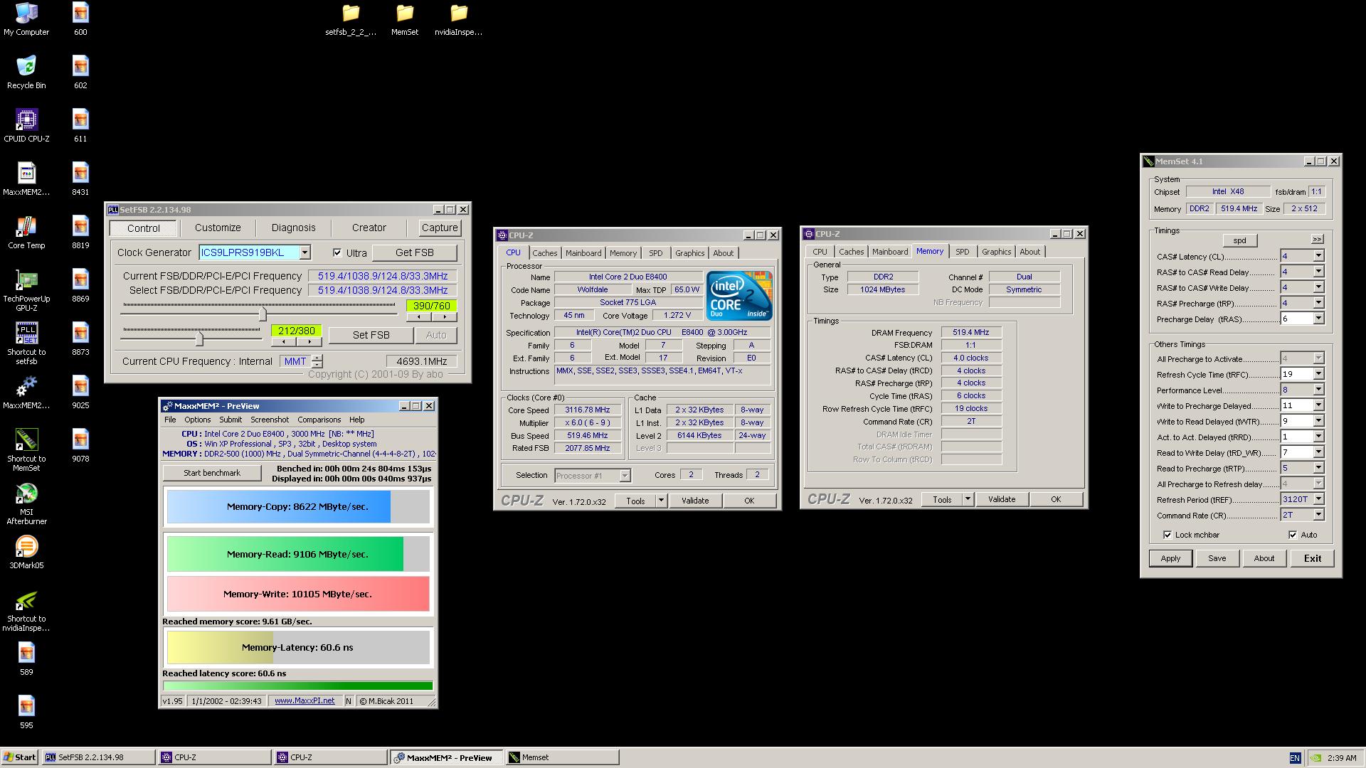Click Get FSB button in SetFSB
This screenshot has width=1366, height=768.
[x=414, y=252]
